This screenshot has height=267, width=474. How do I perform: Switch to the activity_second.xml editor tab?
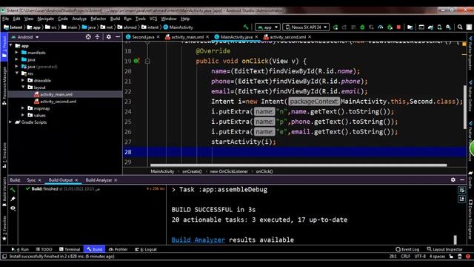pos(287,37)
